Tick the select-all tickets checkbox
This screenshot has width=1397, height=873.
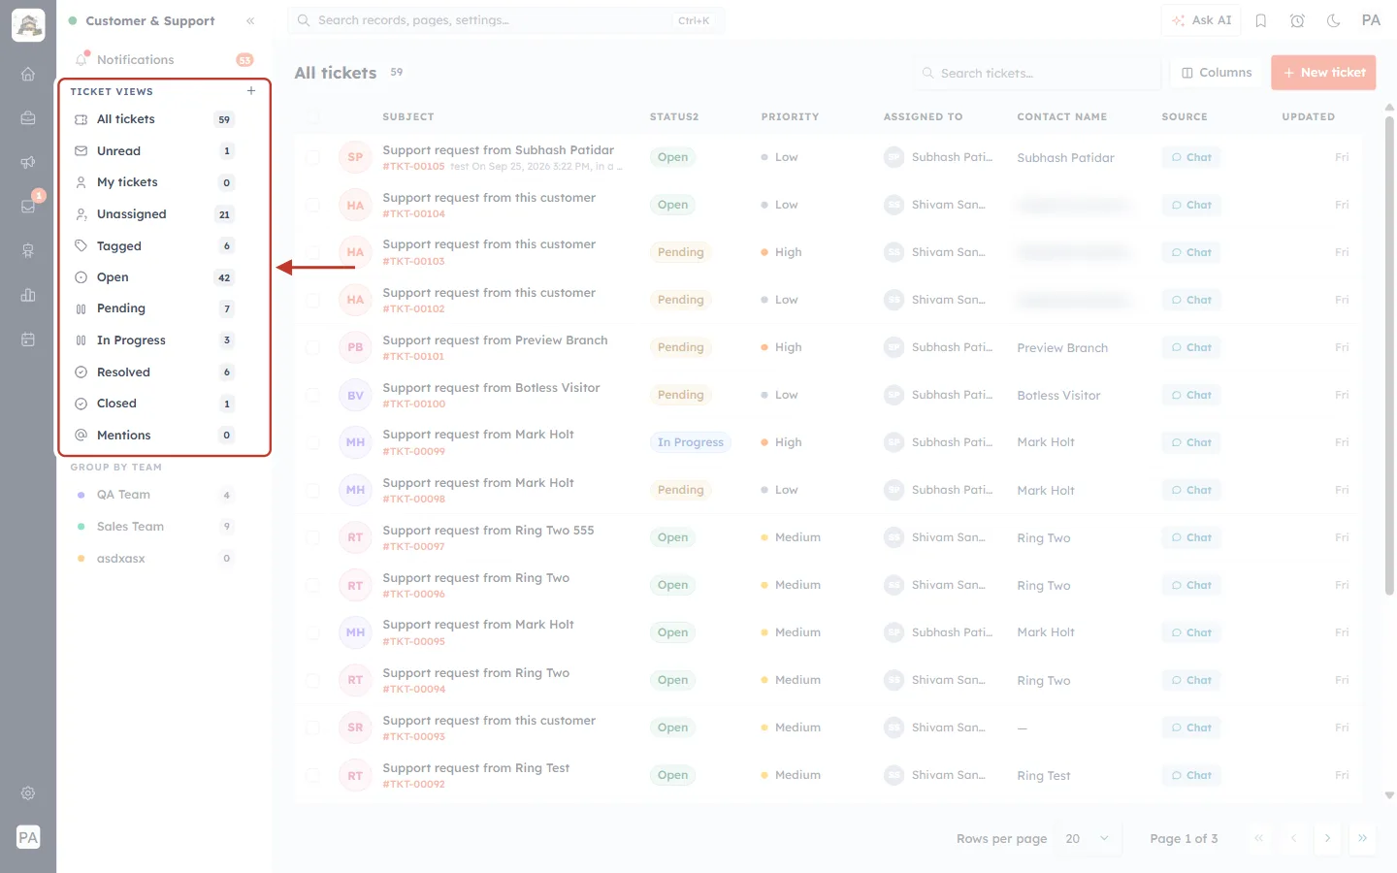pos(312,116)
